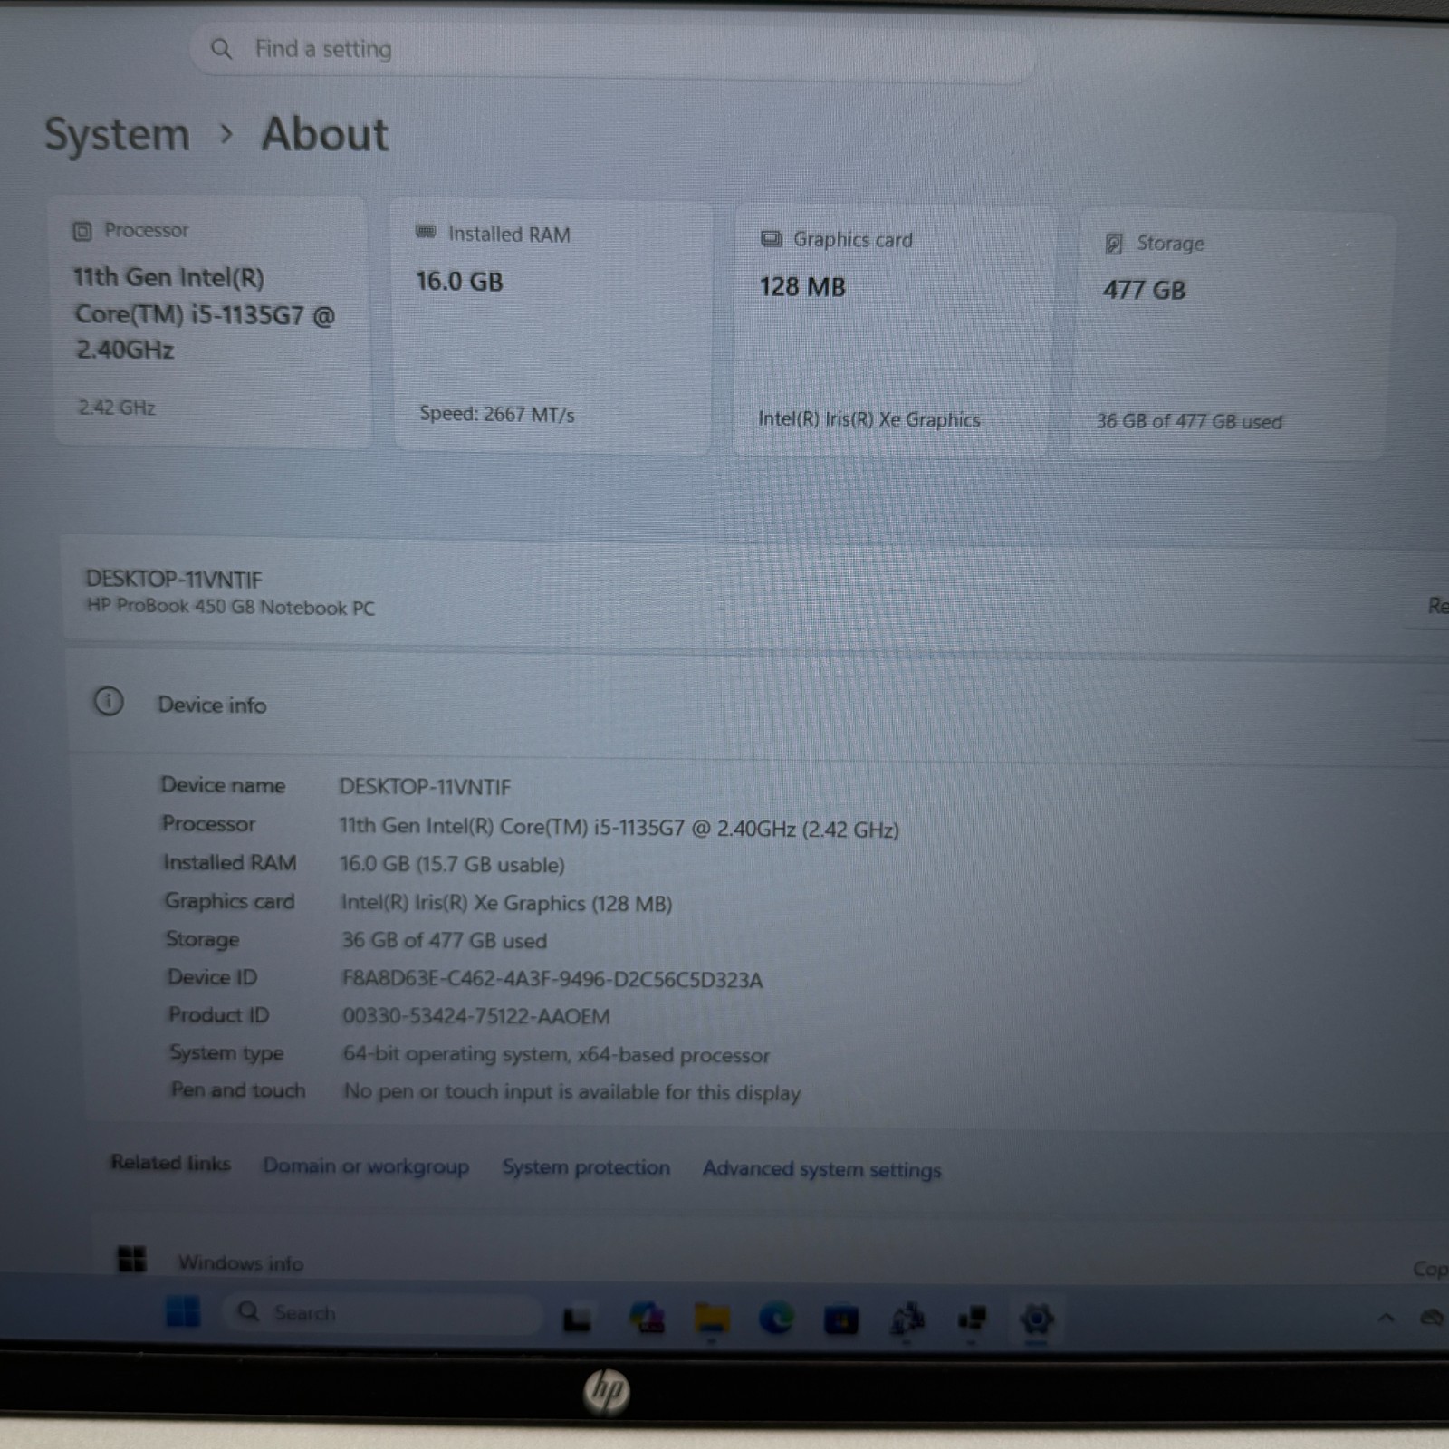Click the Processor chip icon on the card

[82, 231]
